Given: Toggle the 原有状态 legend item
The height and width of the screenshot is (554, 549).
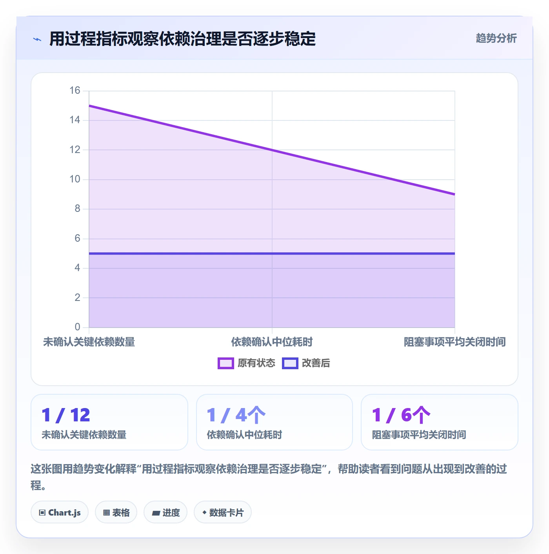Looking at the screenshot, I should point(246,363).
